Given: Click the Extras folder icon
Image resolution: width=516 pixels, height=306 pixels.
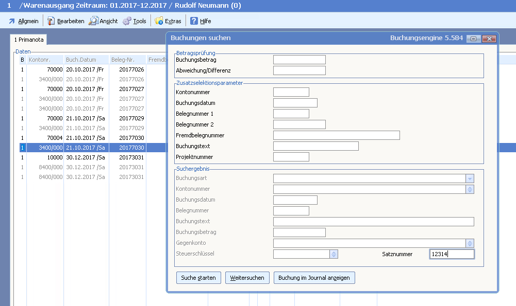Looking at the screenshot, I should pos(159,21).
